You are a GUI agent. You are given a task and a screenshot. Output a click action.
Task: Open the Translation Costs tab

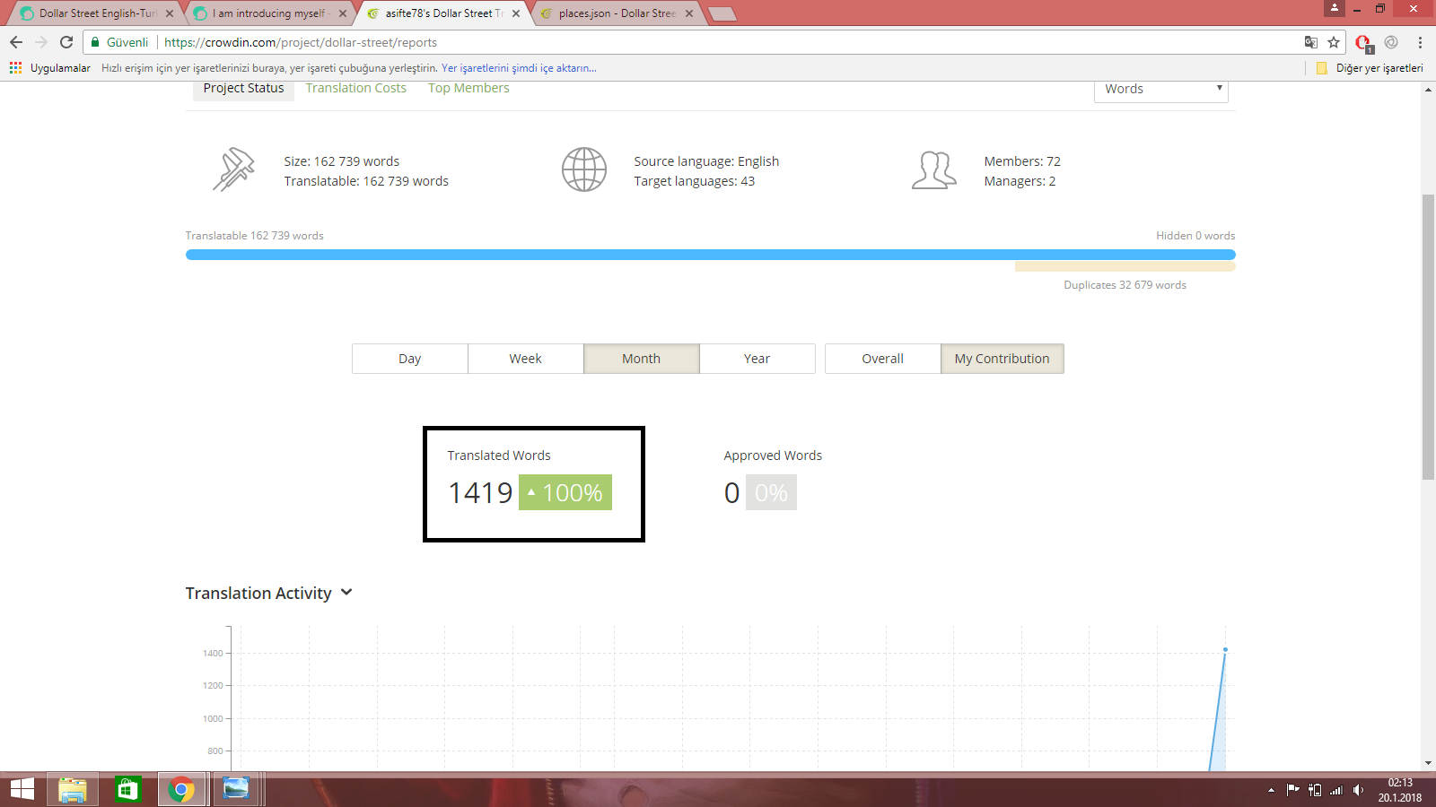355,88
